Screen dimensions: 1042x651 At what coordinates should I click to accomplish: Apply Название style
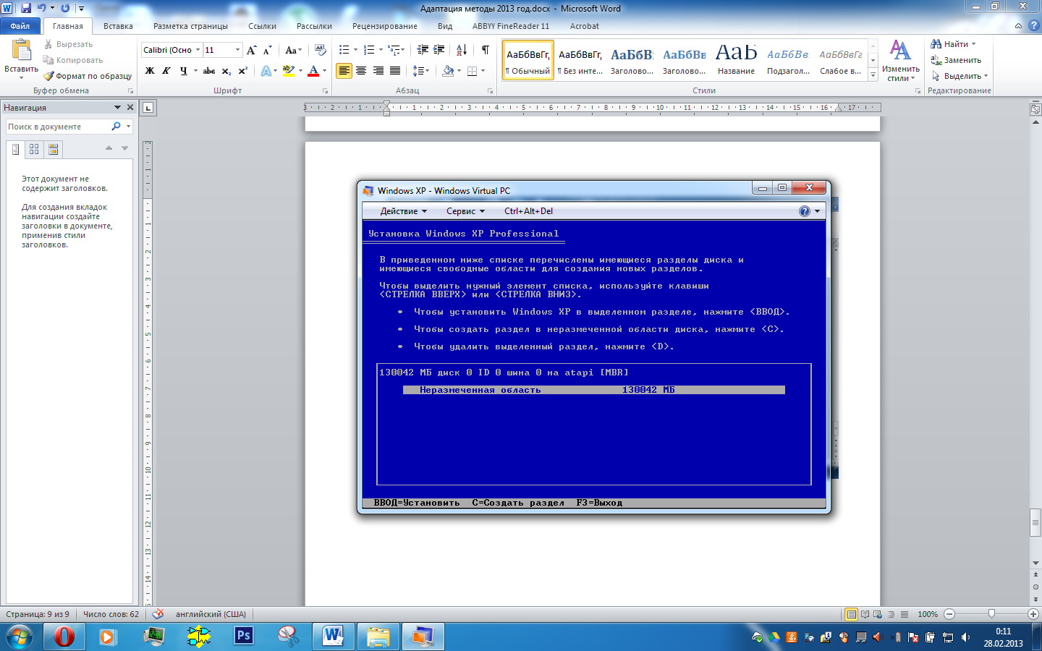(x=736, y=60)
